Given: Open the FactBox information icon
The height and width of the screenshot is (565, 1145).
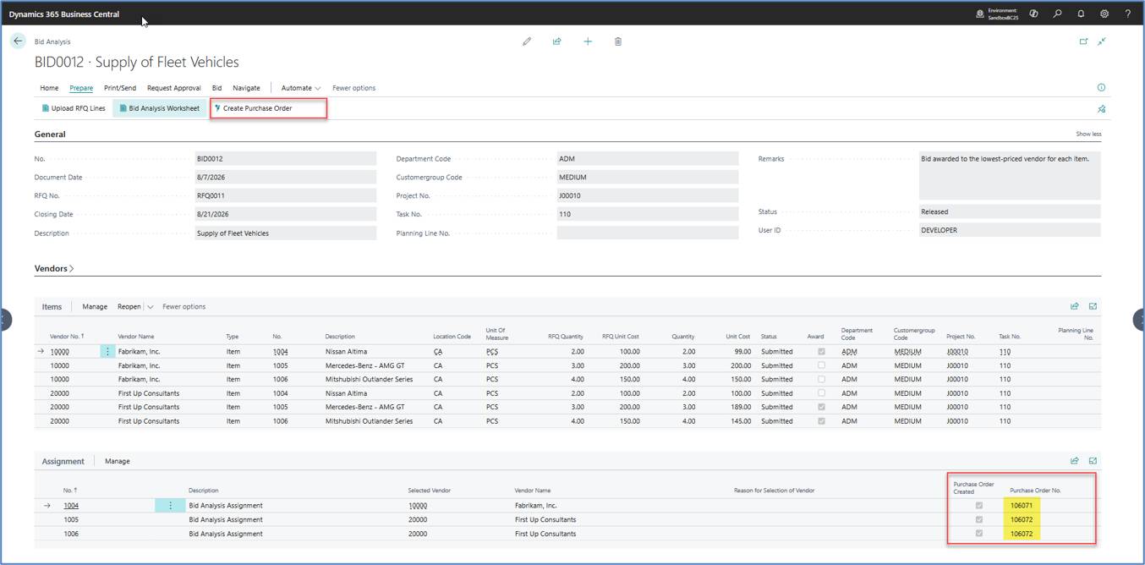Looking at the screenshot, I should [x=1101, y=87].
